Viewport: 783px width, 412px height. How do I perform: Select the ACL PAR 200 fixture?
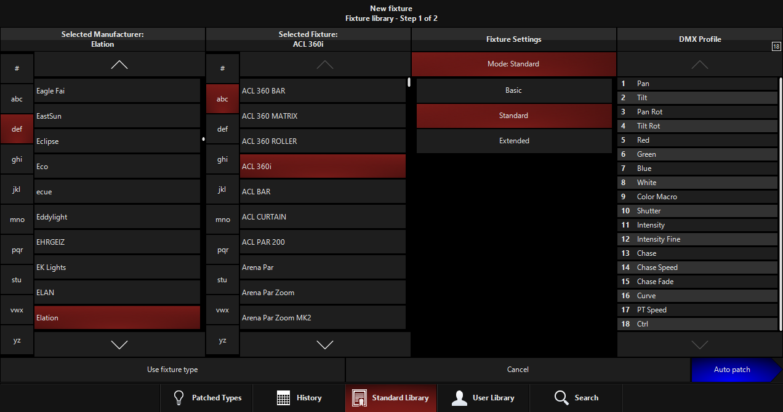pyautogui.click(x=323, y=242)
